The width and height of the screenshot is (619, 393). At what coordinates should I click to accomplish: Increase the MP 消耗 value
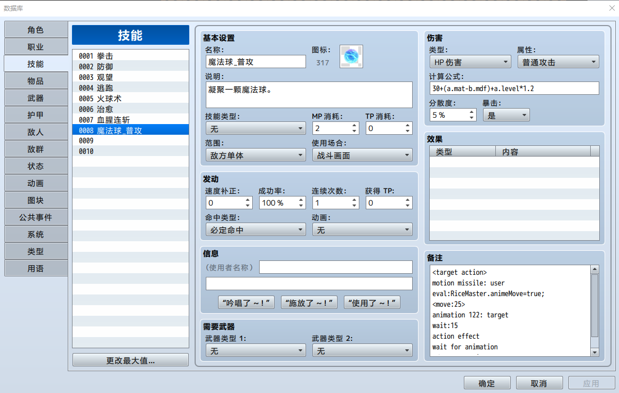pyautogui.click(x=354, y=125)
